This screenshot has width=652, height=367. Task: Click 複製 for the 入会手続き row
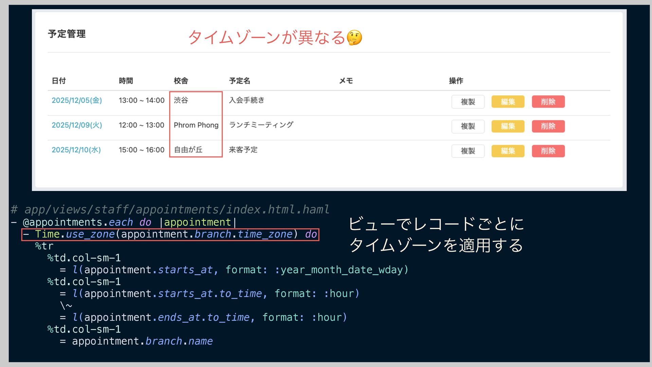(468, 102)
